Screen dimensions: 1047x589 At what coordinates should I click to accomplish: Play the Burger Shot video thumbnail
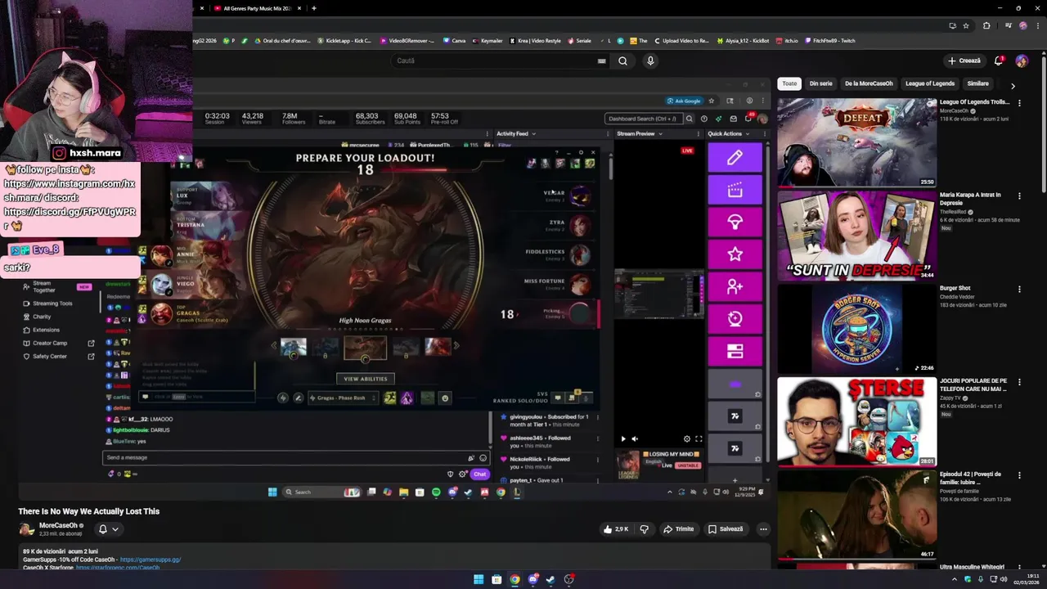pos(856,328)
